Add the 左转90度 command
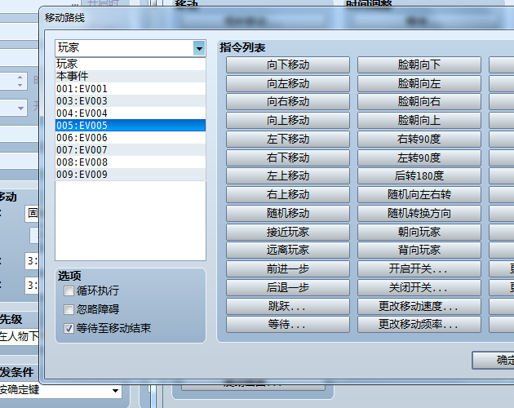 (419, 157)
